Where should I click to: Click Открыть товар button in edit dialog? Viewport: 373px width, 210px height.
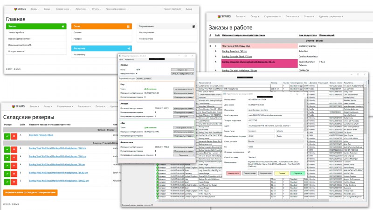point(249,173)
